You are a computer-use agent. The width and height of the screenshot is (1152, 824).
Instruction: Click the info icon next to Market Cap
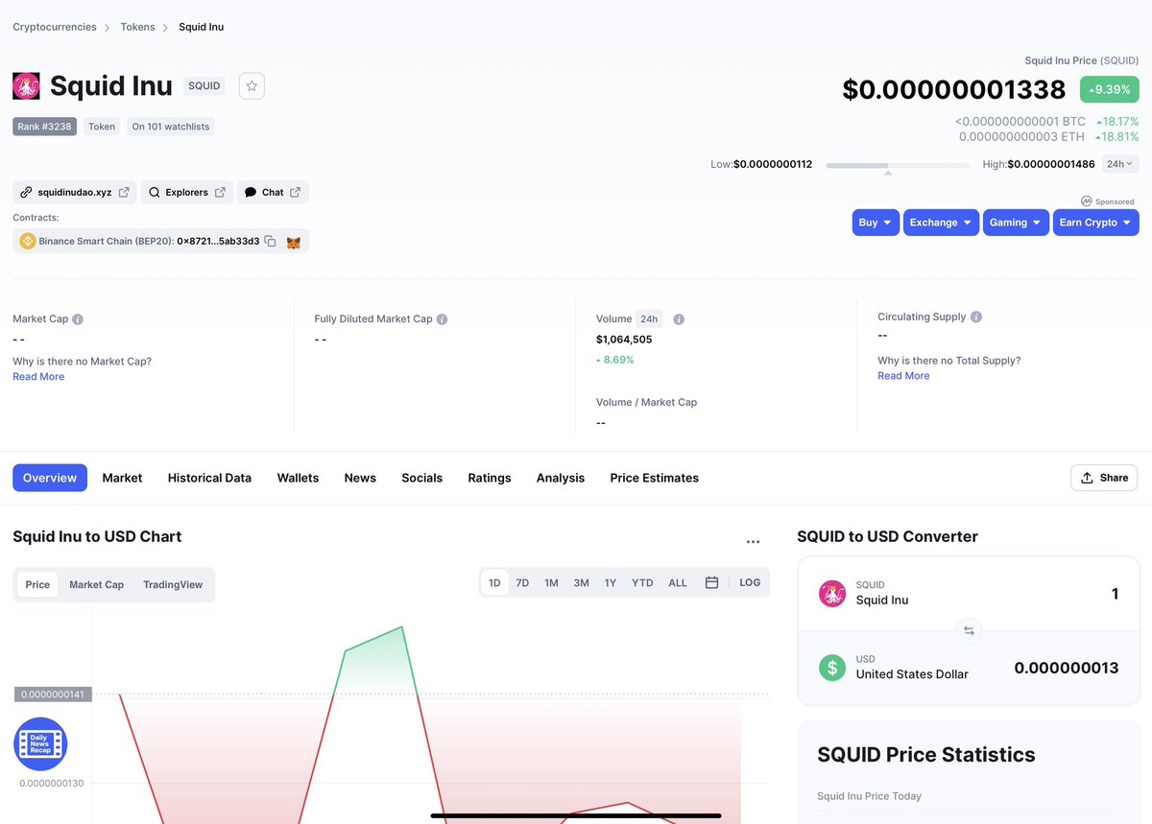(78, 319)
